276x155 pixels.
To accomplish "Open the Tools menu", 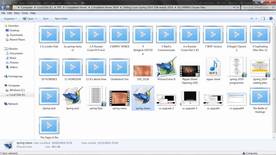I will point(24,13).
